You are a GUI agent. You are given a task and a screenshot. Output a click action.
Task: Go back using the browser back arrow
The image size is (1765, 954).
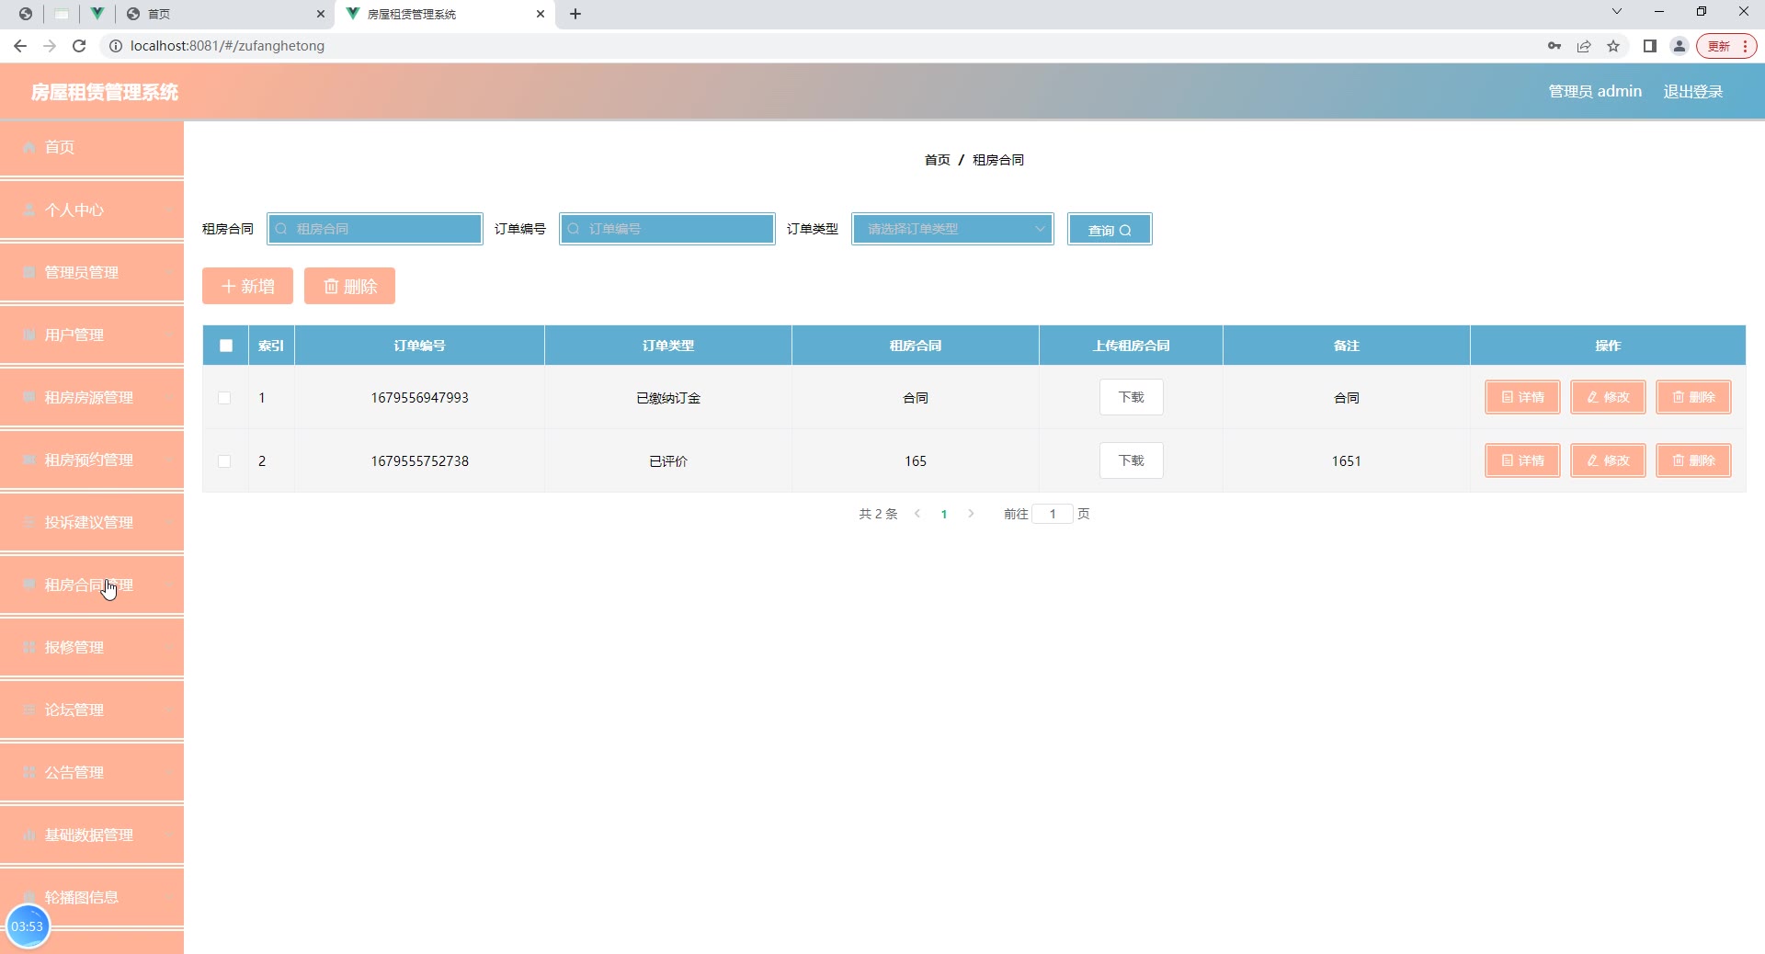tap(20, 46)
